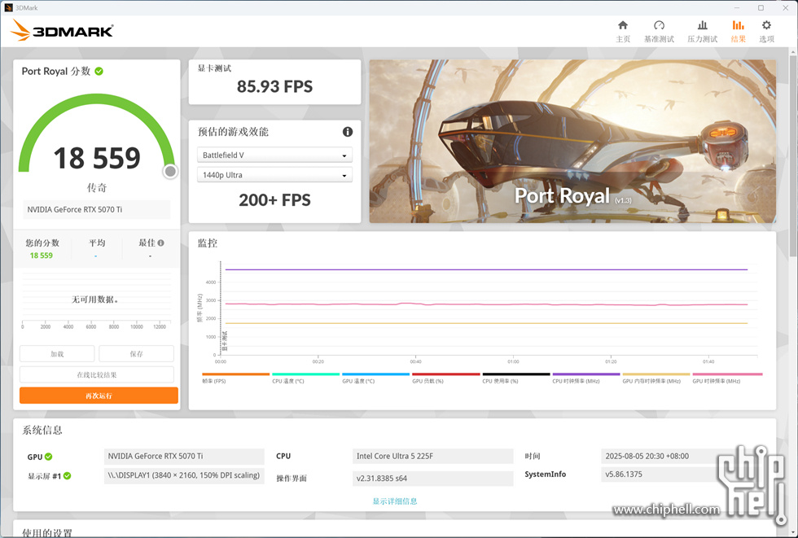
Task: Click the GPU value NVIDIA GeForce RTX 5070 Ti in 系统信息
Action: [184, 456]
